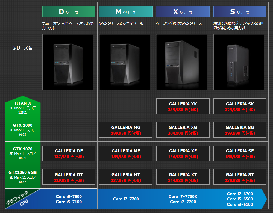Click the Core i3-6100 CPU text
273x213 pixels.
pos(240,205)
